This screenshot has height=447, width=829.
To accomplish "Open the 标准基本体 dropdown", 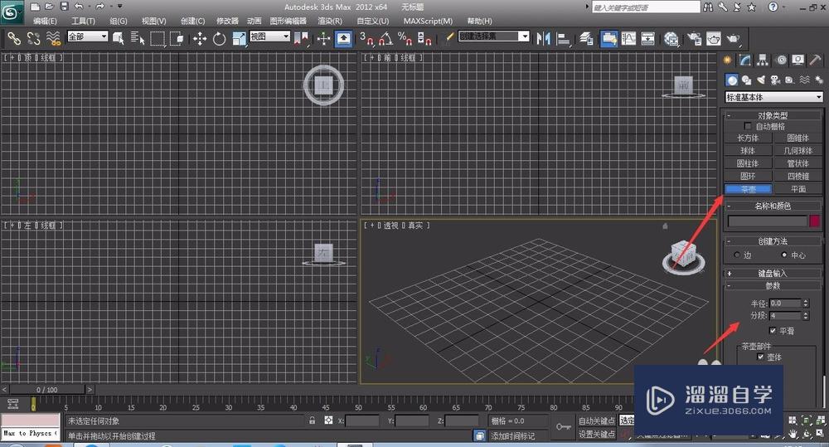I will pos(773,97).
